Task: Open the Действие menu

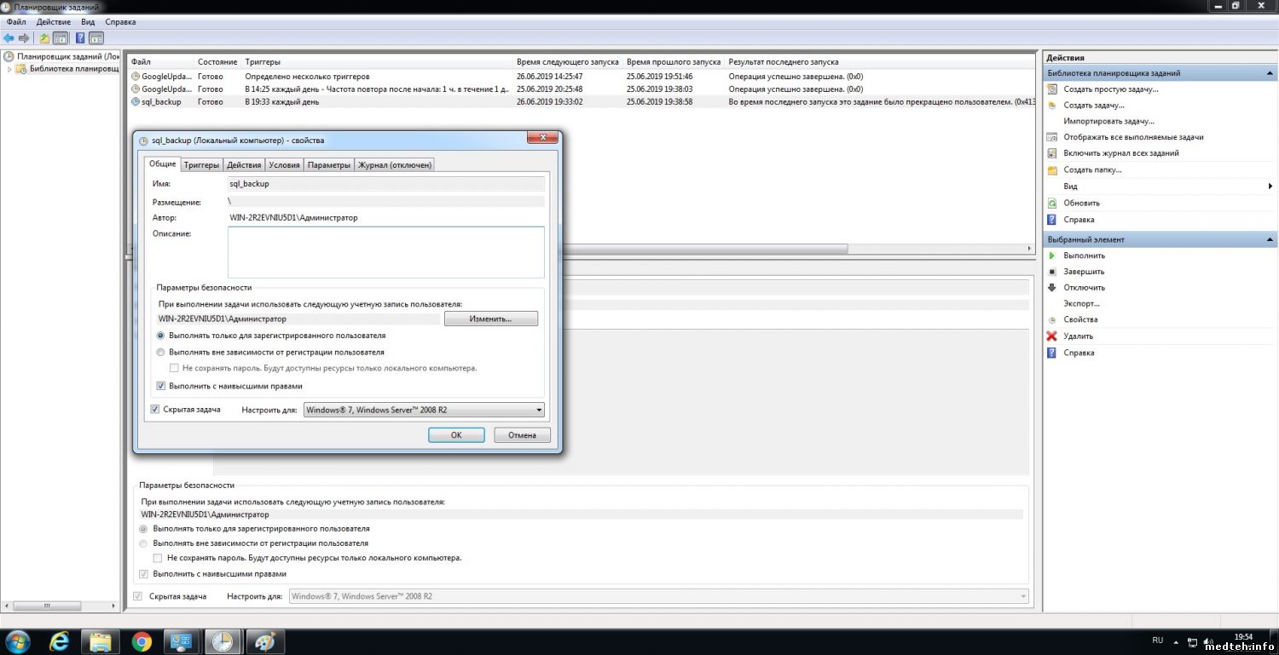Action: (54, 22)
